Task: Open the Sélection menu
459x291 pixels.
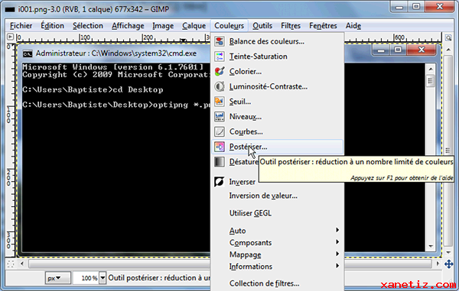Action: click(88, 26)
